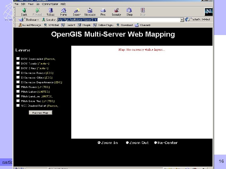The width and height of the screenshot is (226, 169).
Task: Check El Salvador Cities layer
Action: click(18, 77)
